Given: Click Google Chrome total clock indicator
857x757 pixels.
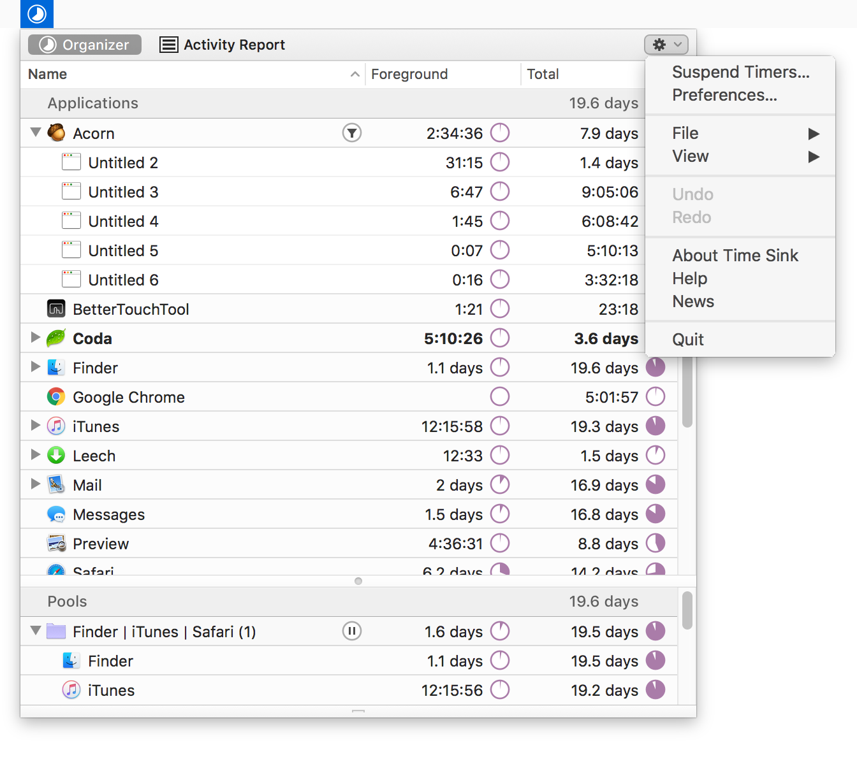Looking at the screenshot, I should pyautogui.click(x=656, y=396).
